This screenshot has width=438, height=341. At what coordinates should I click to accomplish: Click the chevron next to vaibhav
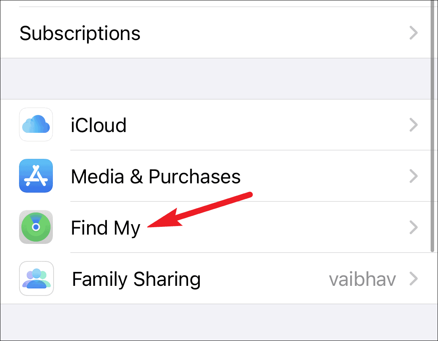[x=414, y=279]
